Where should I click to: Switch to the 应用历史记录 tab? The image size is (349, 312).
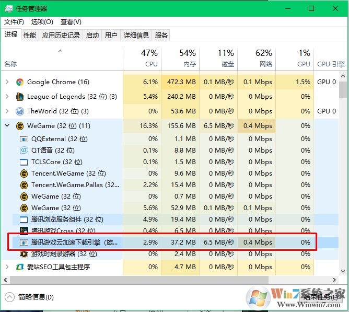point(61,35)
